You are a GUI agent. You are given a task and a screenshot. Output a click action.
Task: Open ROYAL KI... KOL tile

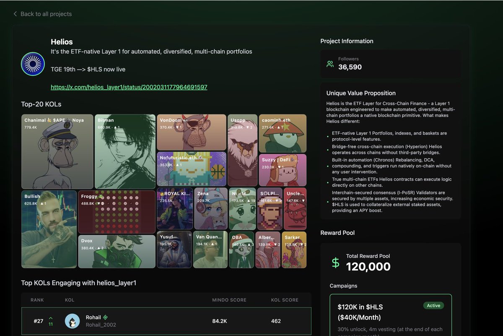click(175, 208)
